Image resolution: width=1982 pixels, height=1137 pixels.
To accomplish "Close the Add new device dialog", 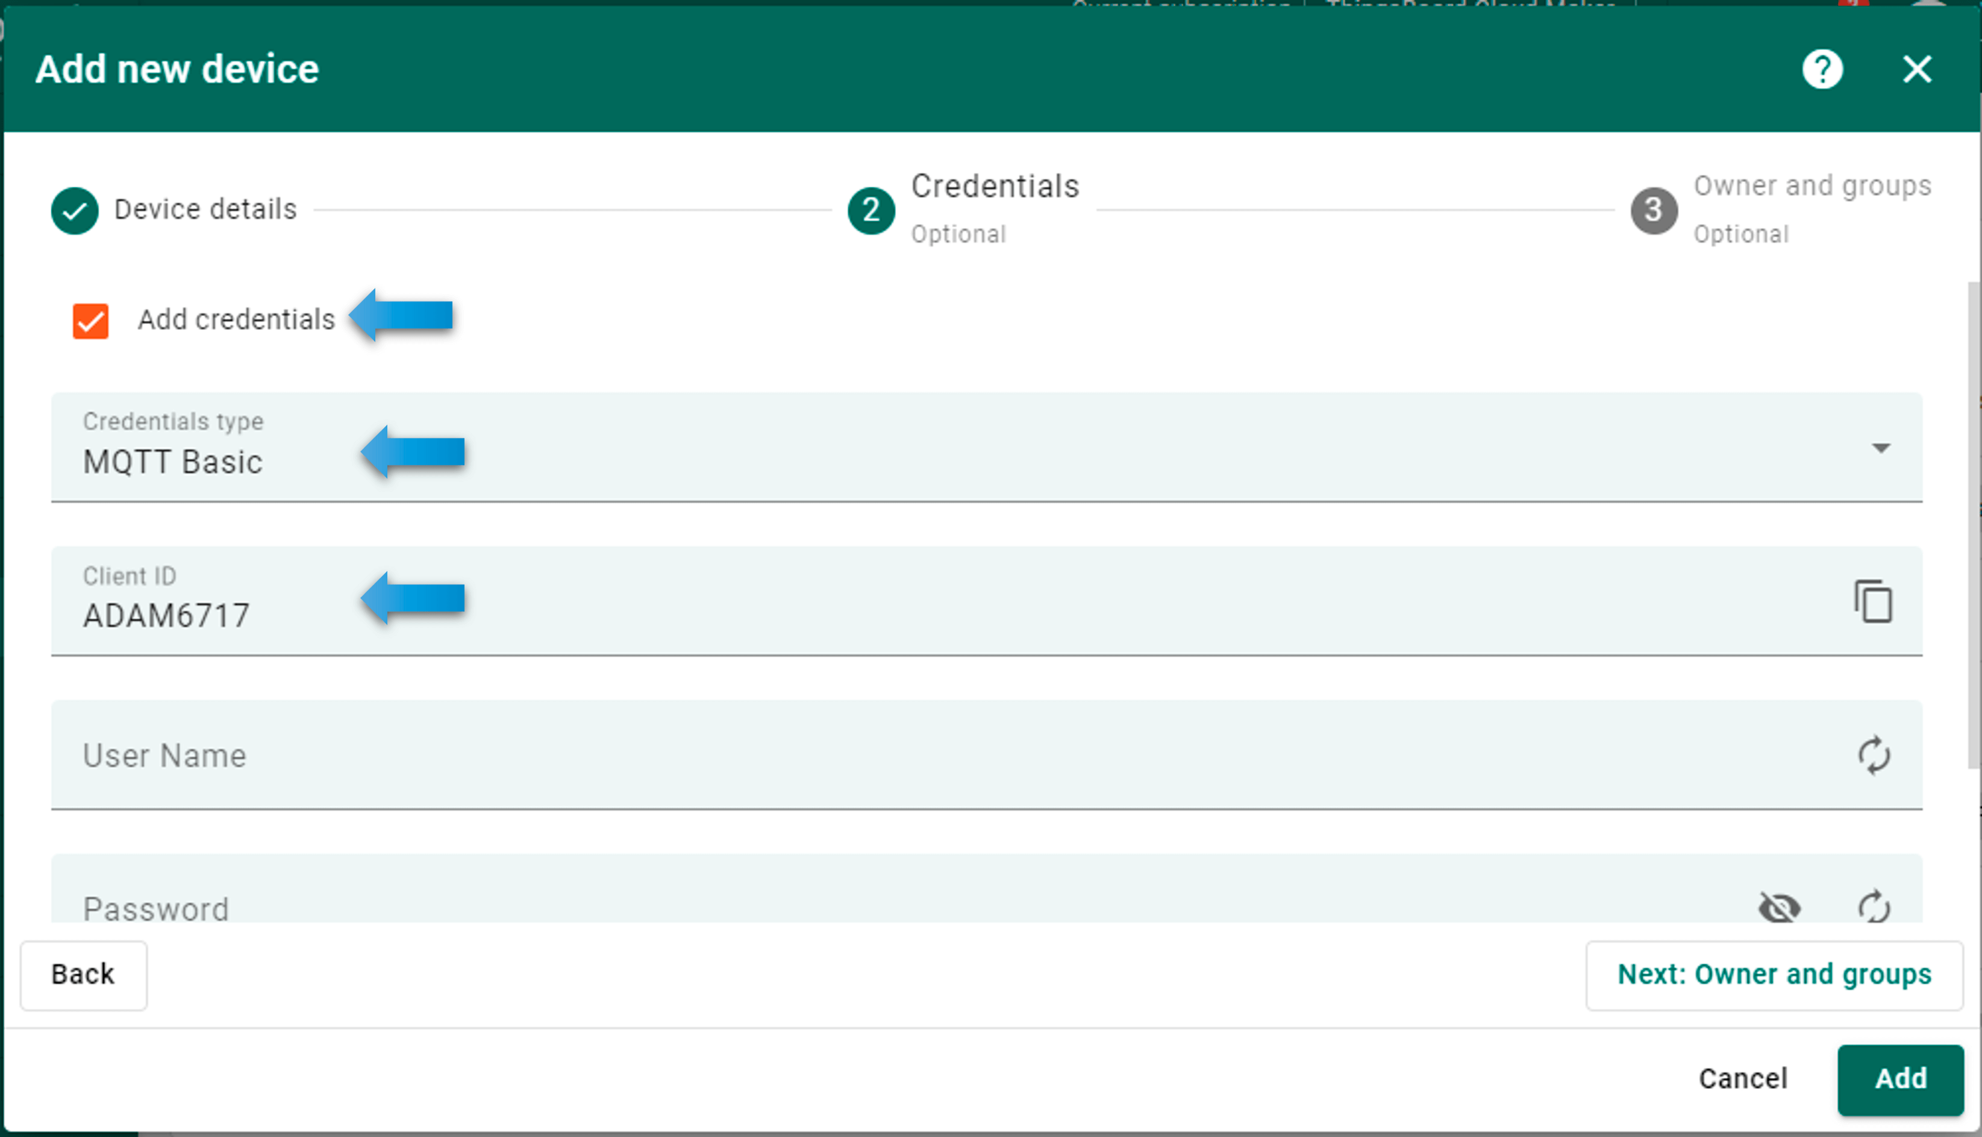I will click(x=1916, y=69).
